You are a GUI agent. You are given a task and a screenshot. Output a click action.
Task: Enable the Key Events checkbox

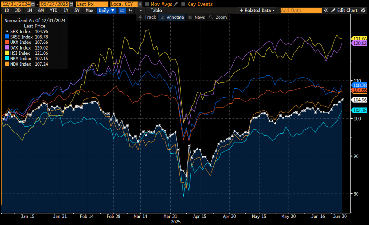tap(183, 4)
